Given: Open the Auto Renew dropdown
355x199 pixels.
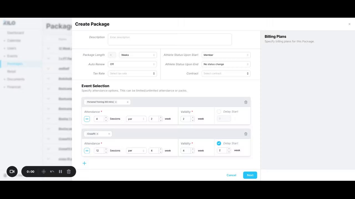Looking at the screenshot, I should point(132,64).
